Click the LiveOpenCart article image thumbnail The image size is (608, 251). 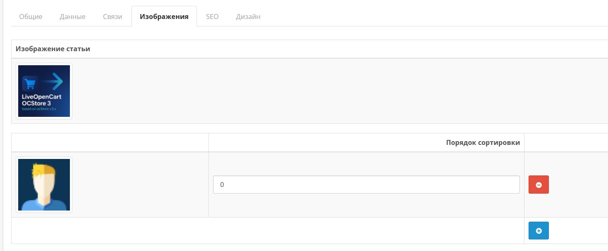(44, 91)
